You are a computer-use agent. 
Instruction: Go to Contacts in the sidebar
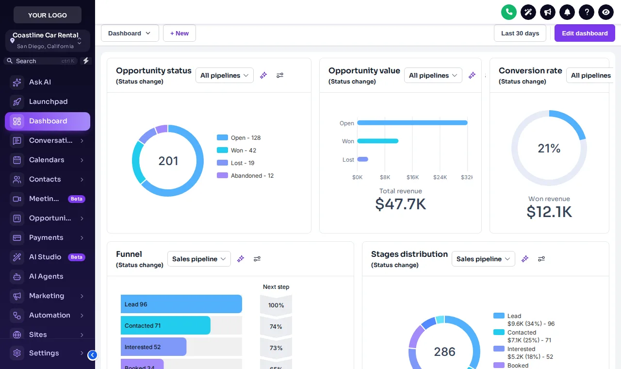(48, 179)
